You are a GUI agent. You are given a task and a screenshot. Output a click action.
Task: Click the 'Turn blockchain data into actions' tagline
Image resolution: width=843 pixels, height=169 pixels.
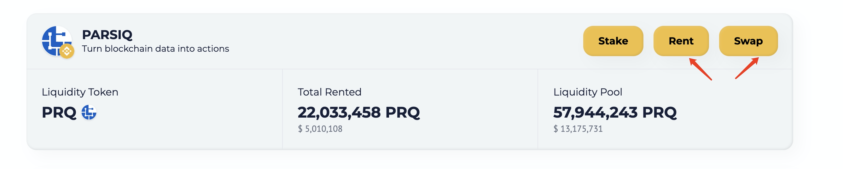(x=155, y=49)
